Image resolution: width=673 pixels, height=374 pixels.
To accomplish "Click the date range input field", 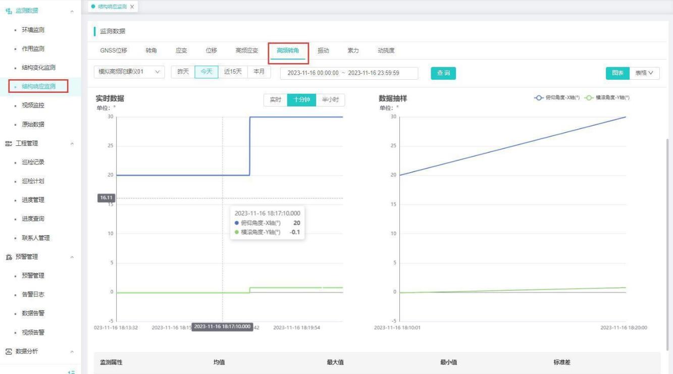I will [349, 73].
